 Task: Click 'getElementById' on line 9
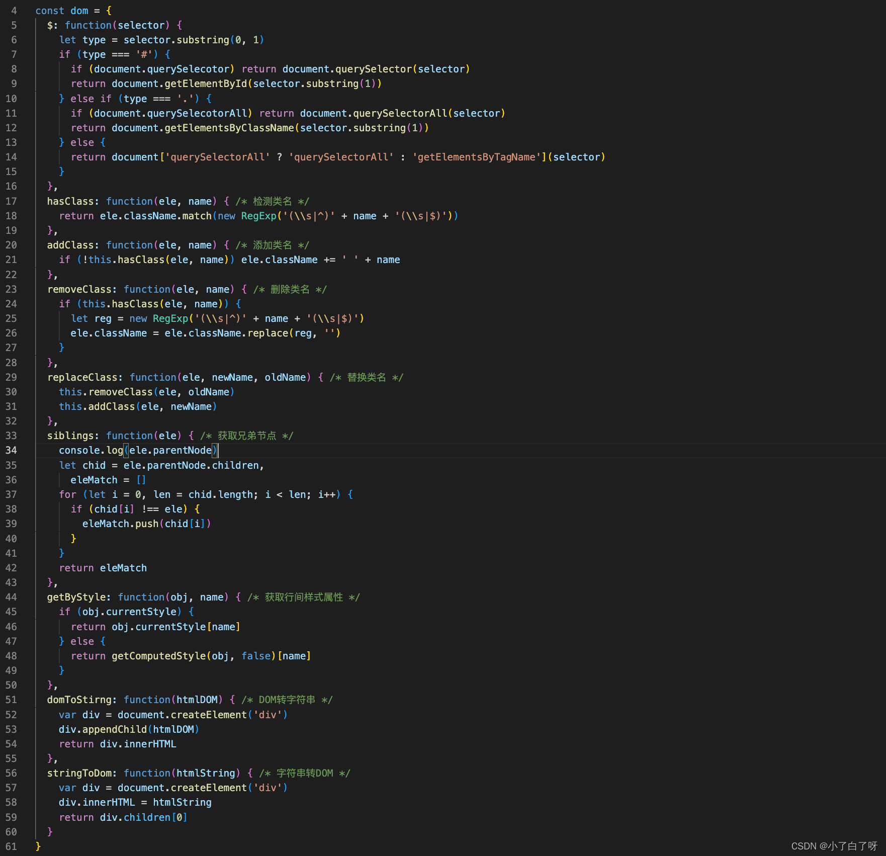pyautogui.click(x=206, y=83)
